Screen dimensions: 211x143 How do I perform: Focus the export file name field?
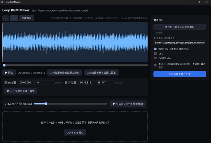[x=180, y=43]
